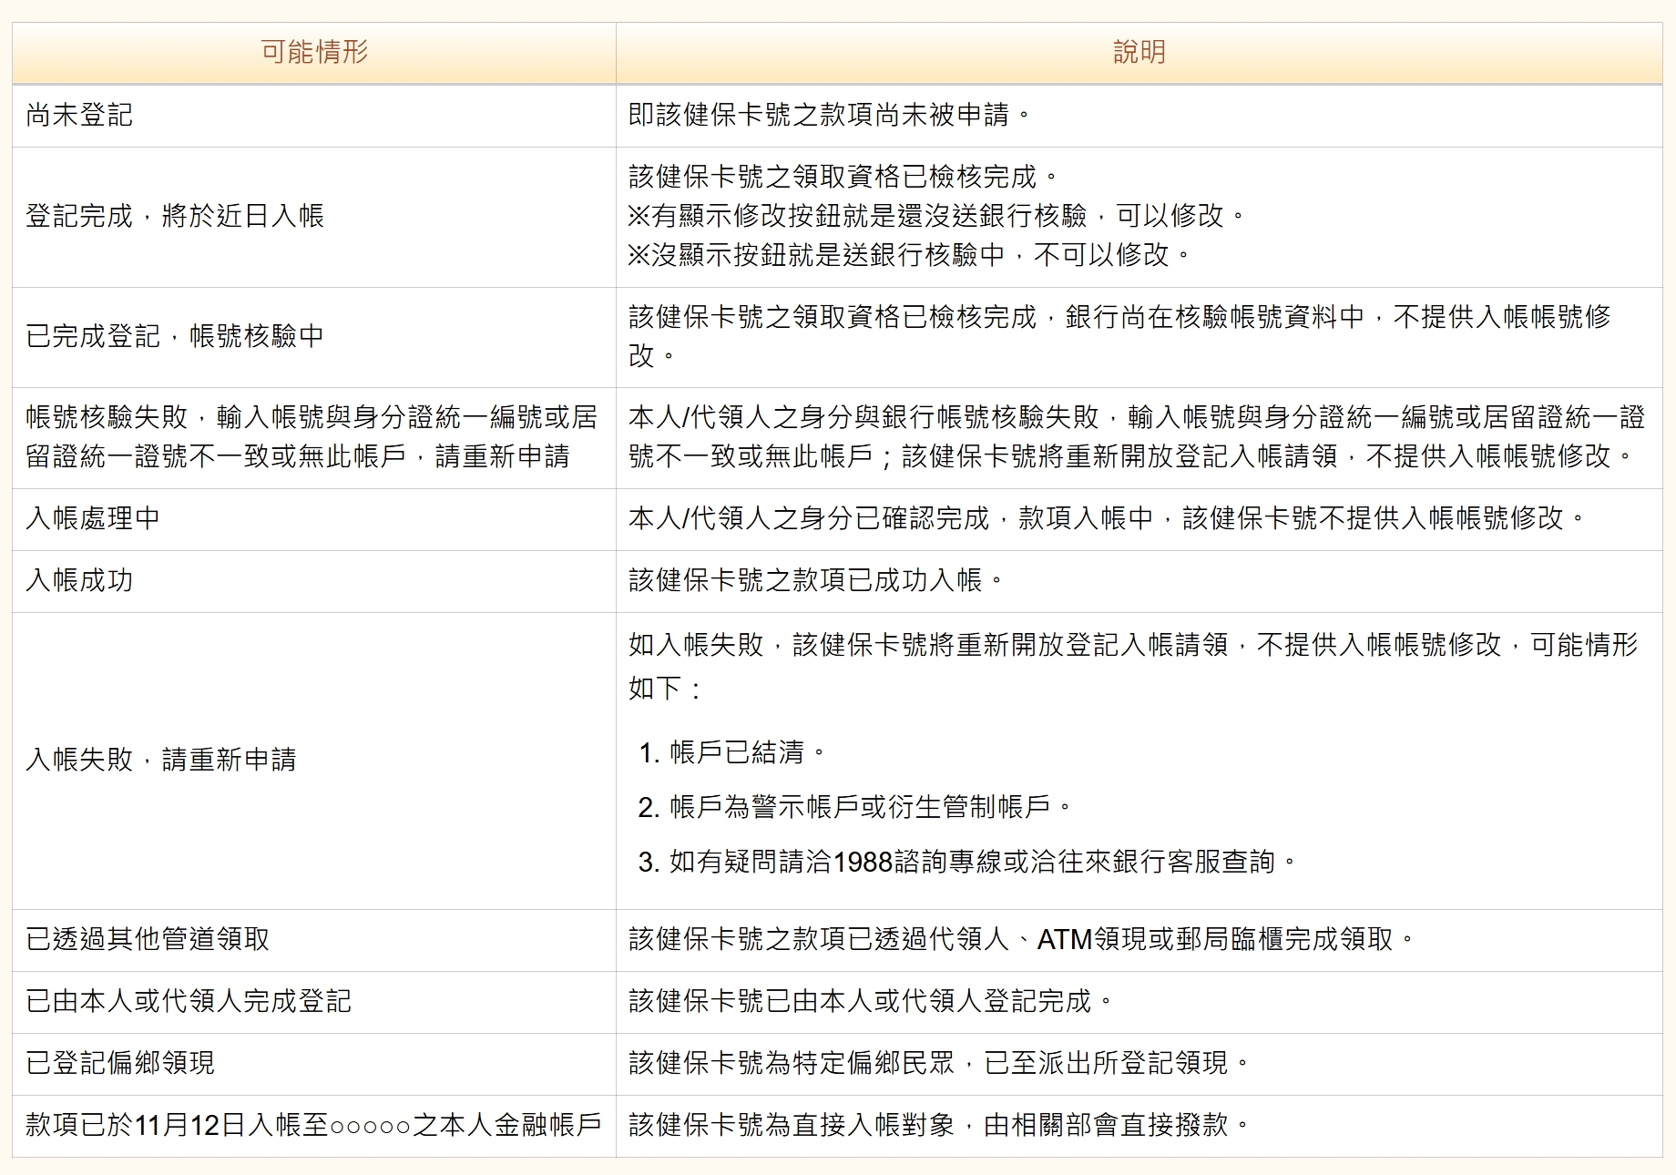
Task: Click the 已完成登記，帳號核驗中 status cell
Action: point(175,336)
